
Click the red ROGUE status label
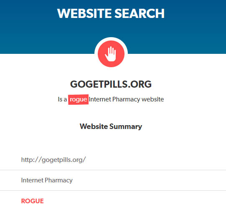[32, 201]
